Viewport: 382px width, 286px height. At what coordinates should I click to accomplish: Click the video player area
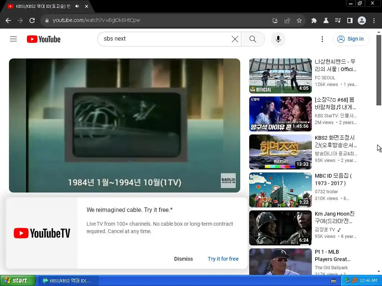[125, 125]
